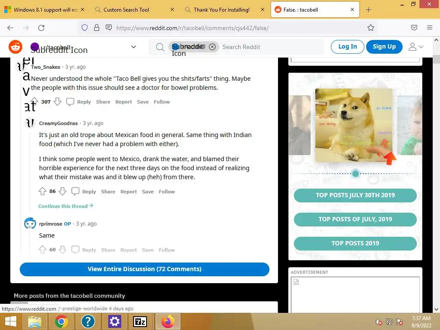Image resolution: width=440 pixels, height=330 pixels.
Task: View Entire Discussion (72 Comments)
Action: coord(144,269)
